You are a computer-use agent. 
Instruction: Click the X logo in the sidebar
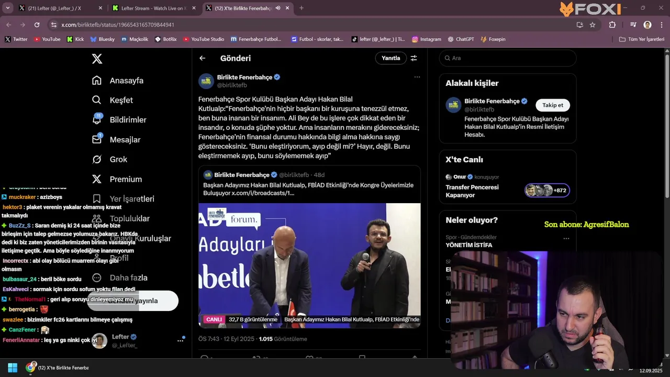[x=97, y=59]
